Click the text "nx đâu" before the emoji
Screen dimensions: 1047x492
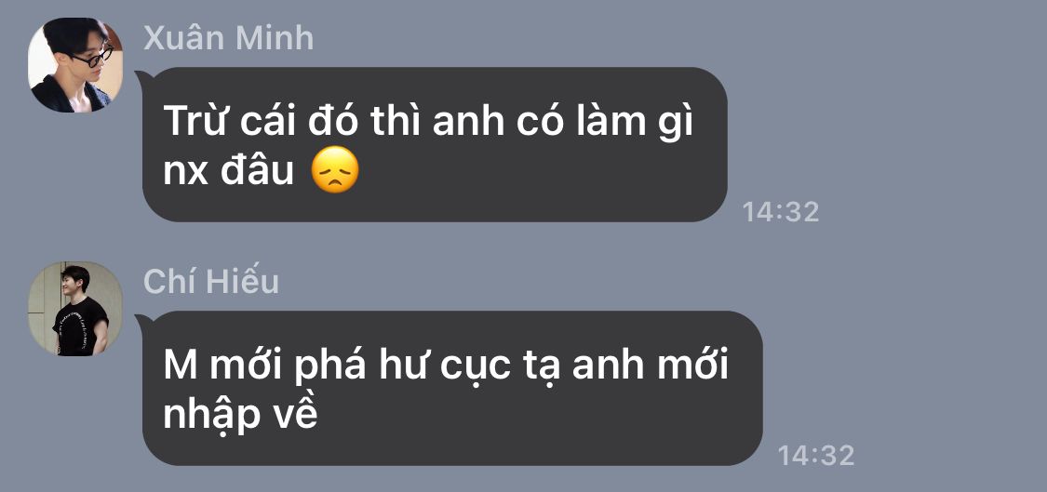tap(228, 171)
